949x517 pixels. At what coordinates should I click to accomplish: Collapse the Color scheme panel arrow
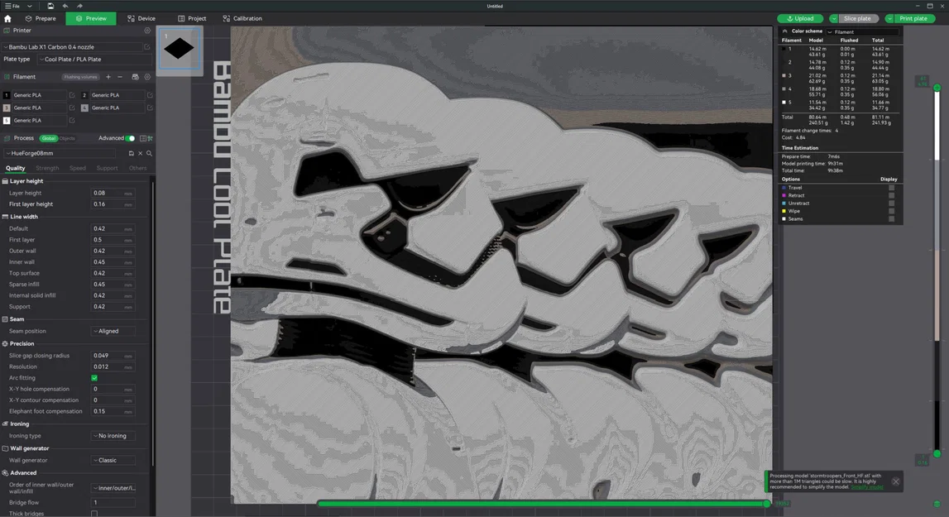coord(784,31)
